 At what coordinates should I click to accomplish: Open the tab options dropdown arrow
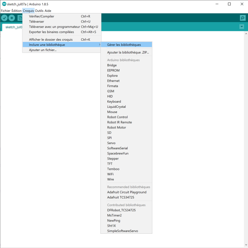point(242,26)
